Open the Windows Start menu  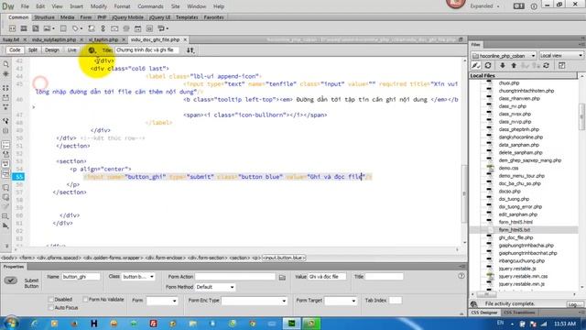pyautogui.click(x=10, y=324)
